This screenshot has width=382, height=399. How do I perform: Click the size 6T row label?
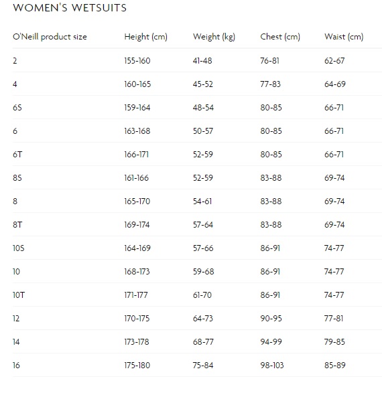(x=17, y=155)
